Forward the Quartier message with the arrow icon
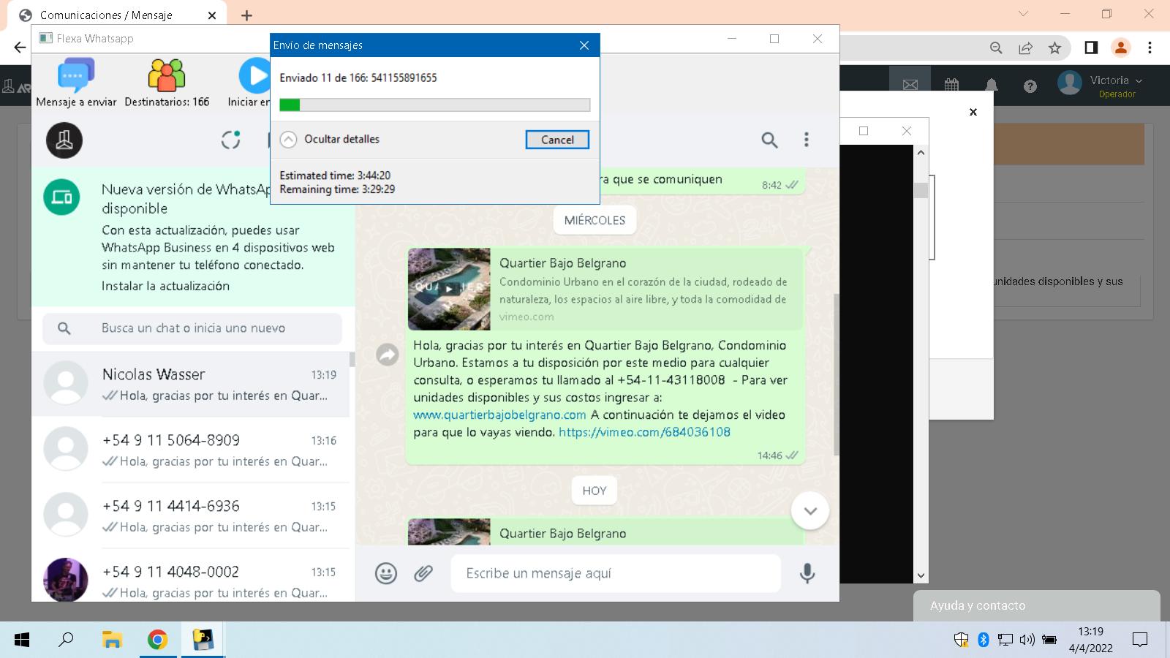Viewport: 1170px width, 658px height. tap(387, 355)
